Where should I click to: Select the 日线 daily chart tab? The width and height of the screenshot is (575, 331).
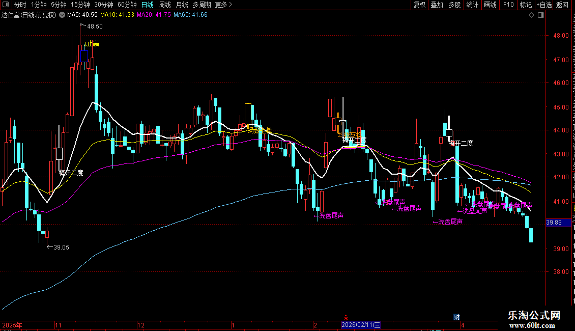point(148,5)
